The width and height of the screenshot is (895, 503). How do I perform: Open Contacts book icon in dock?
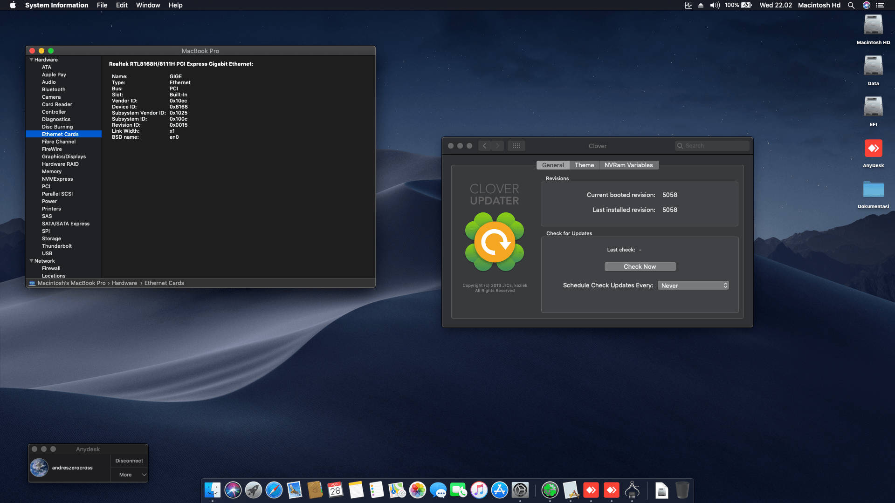[x=315, y=490]
